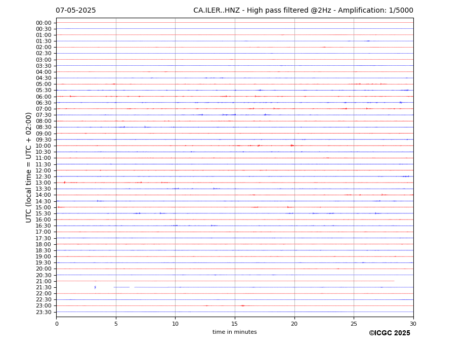Click the x-axis tick label 0
Viewport: 469px width, 352px height.
57,324
